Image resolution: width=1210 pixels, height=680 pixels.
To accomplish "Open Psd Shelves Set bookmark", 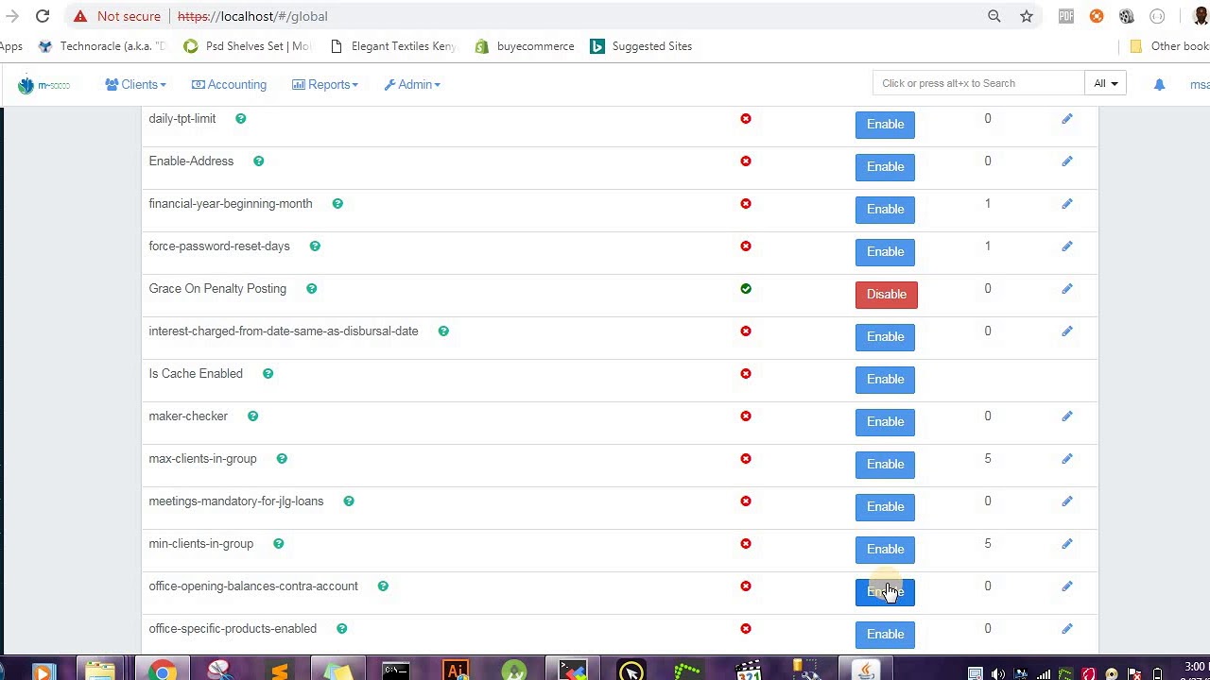I will tap(248, 46).
